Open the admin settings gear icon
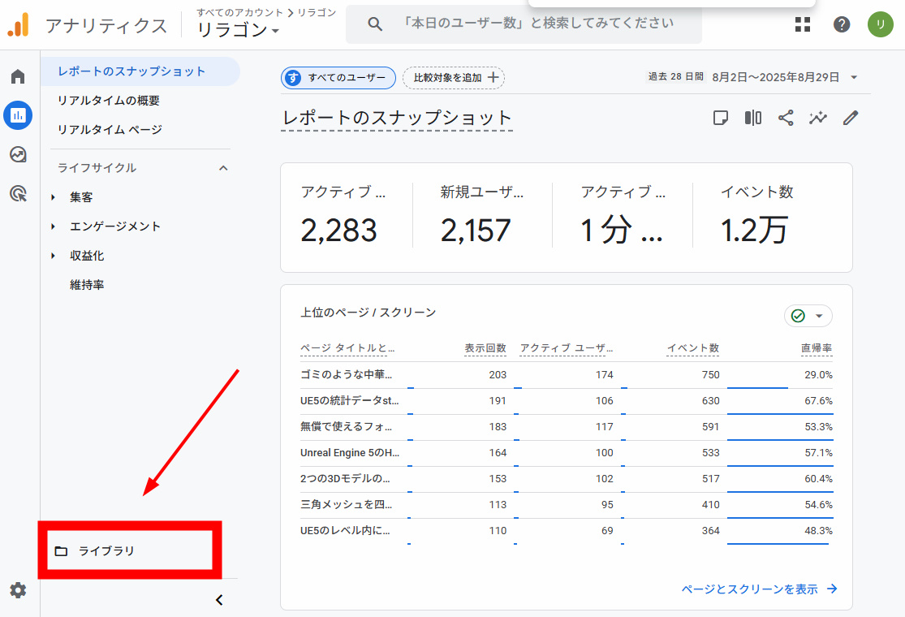The height and width of the screenshot is (617, 905). [18, 590]
